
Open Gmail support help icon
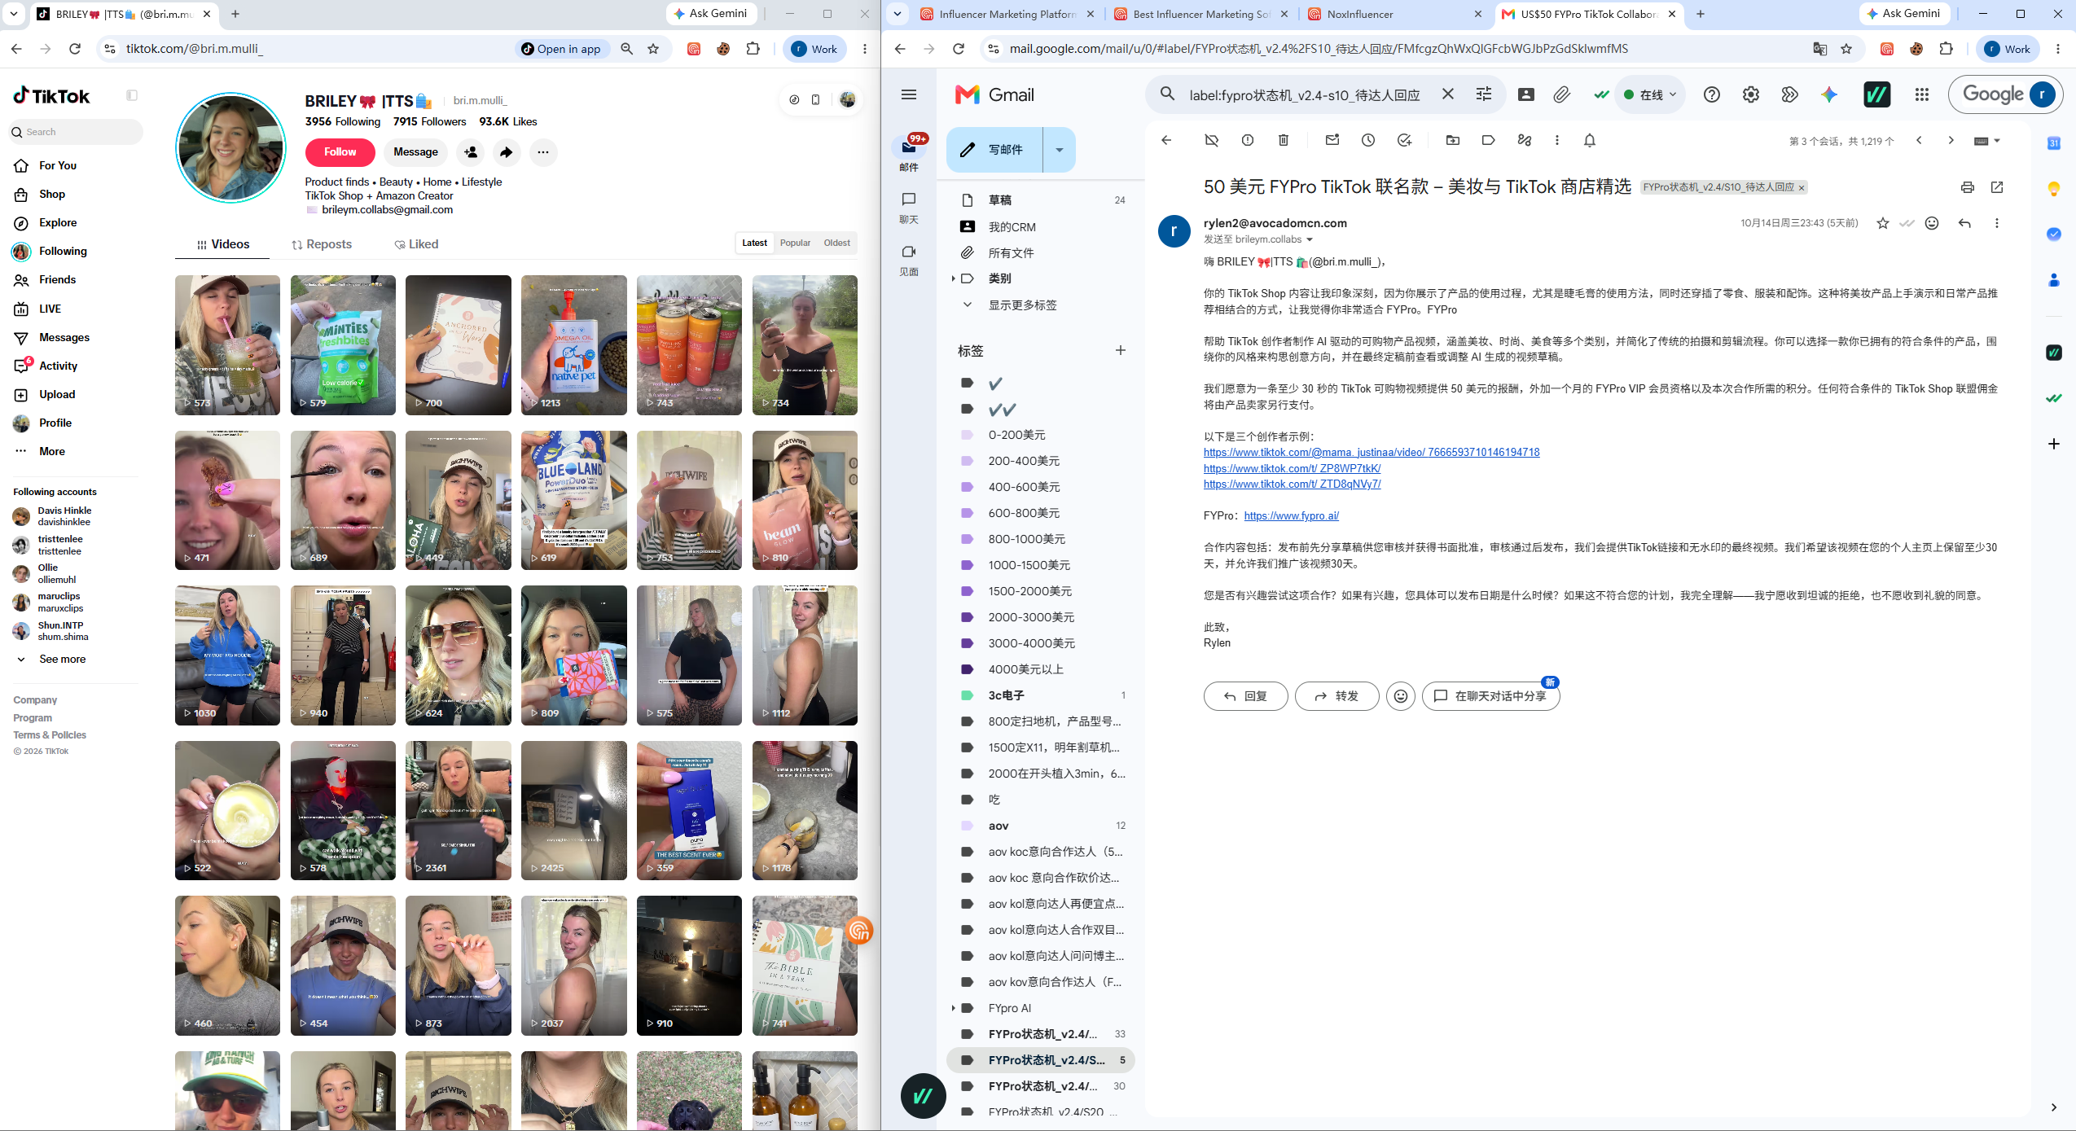pyautogui.click(x=1711, y=94)
